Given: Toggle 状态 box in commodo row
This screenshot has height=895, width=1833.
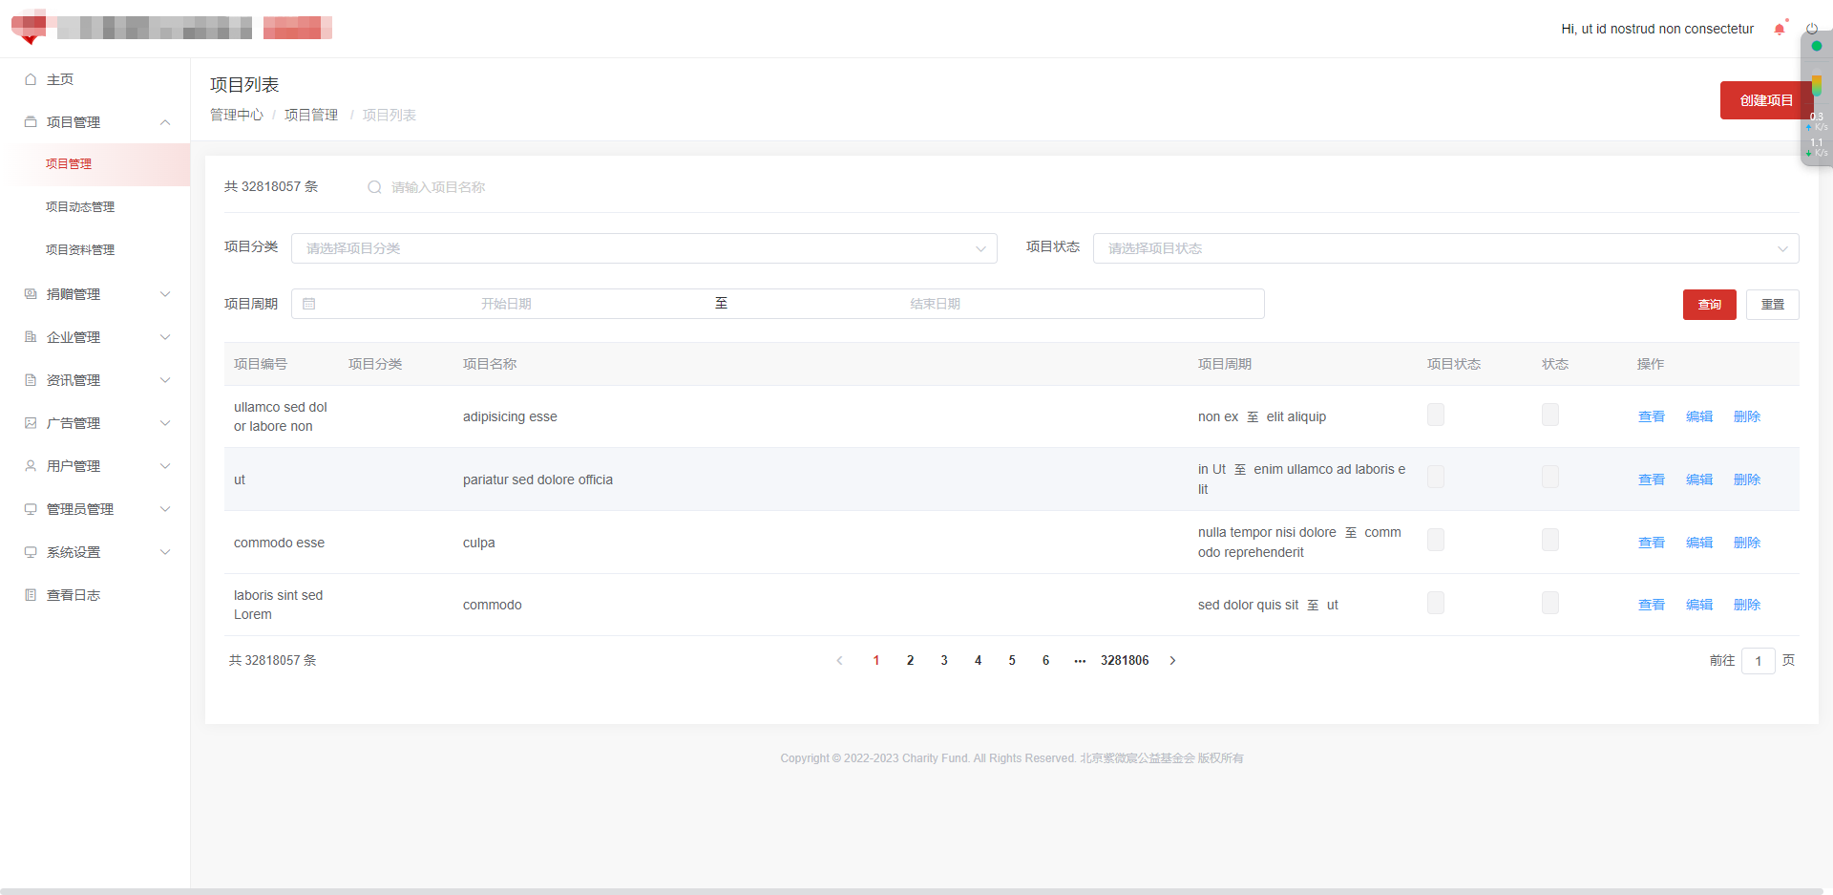Looking at the screenshot, I should [x=1550, y=603].
